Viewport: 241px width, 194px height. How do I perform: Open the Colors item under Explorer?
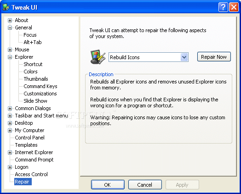point(30,72)
